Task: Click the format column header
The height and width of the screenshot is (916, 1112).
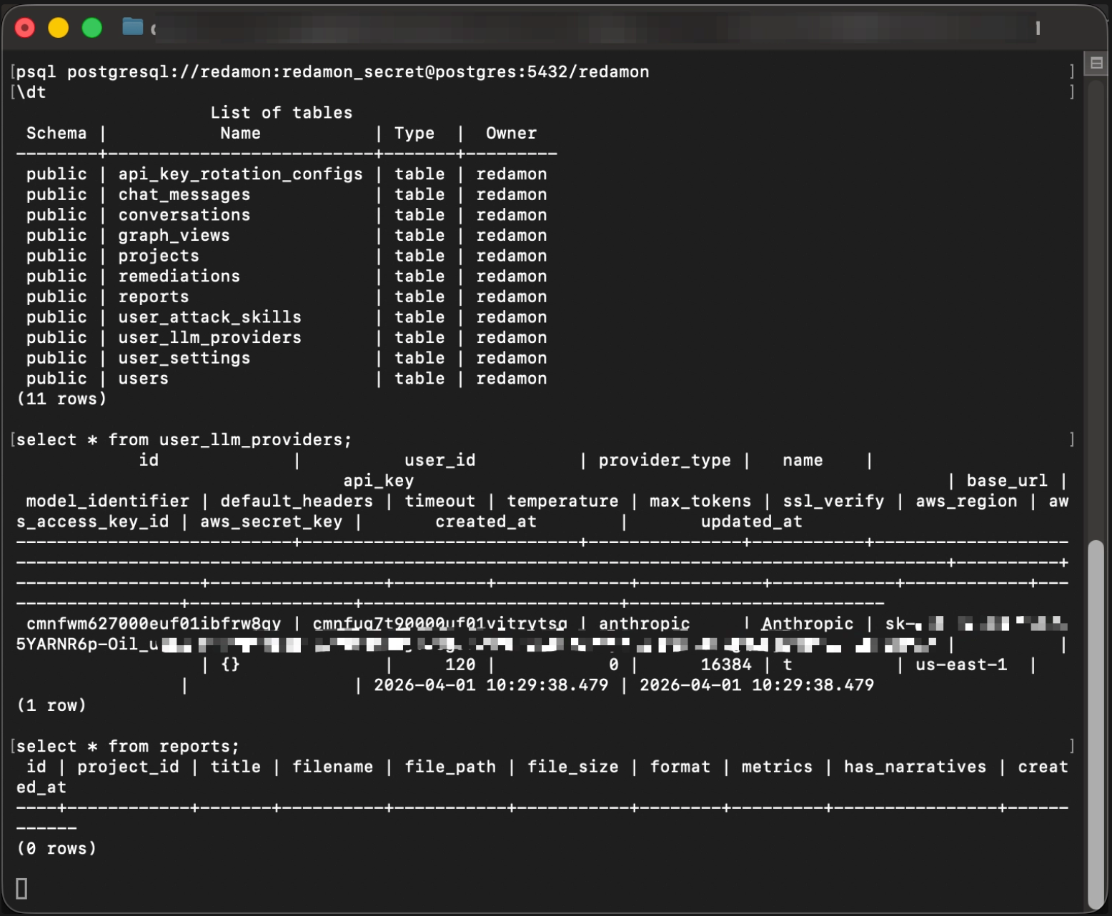Action: tap(680, 767)
